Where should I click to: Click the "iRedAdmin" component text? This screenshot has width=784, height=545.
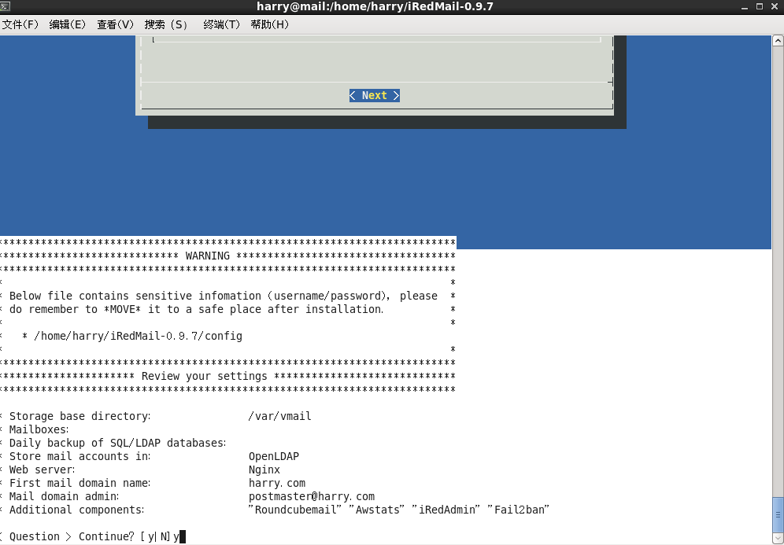(x=446, y=510)
